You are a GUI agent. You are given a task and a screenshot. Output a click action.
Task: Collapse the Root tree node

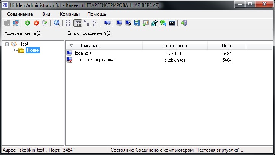7,44
